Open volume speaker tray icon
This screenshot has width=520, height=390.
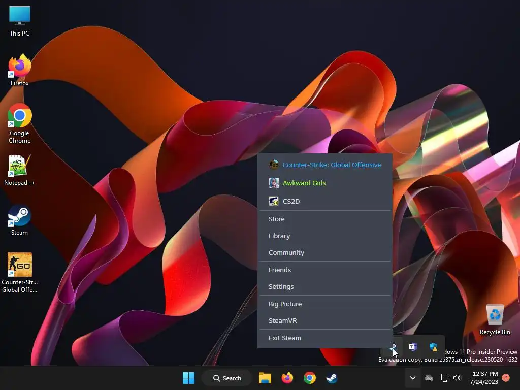point(457,378)
